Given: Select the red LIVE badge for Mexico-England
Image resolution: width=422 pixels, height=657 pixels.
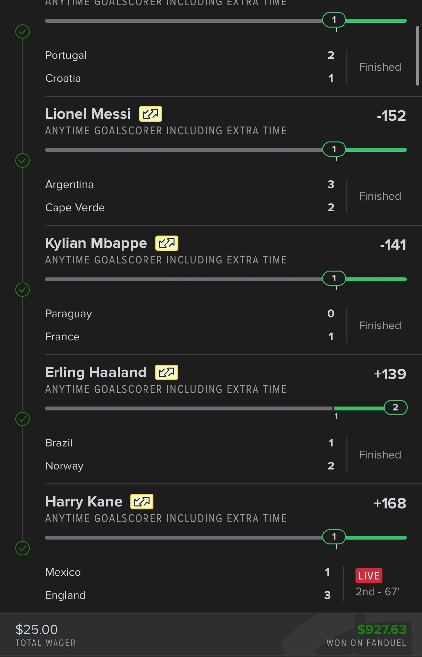Looking at the screenshot, I should [369, 576].
